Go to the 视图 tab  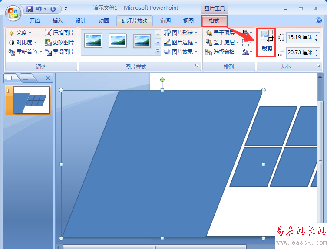pyautogui.click(x=188, y=21)
